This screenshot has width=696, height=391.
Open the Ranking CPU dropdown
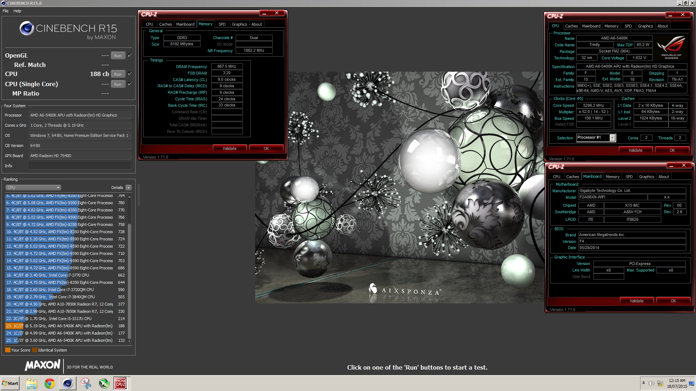33,188
